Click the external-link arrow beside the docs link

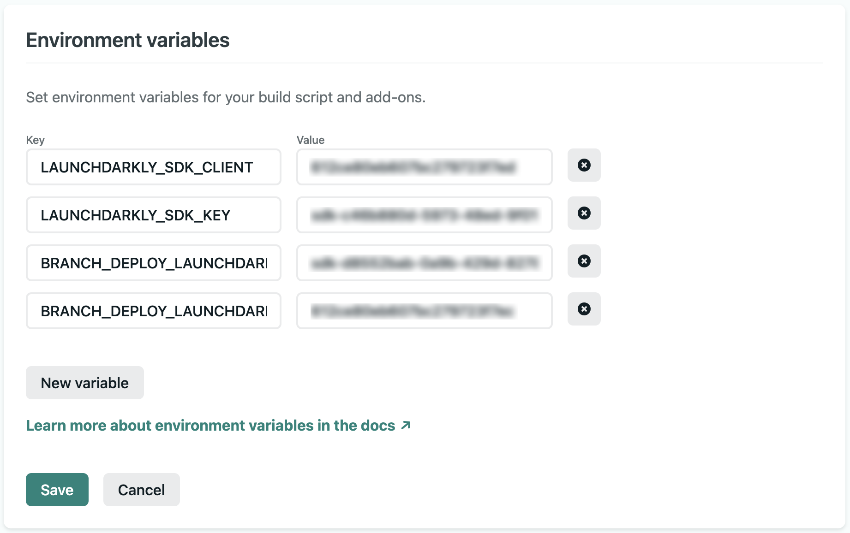(x=406, y=425)
